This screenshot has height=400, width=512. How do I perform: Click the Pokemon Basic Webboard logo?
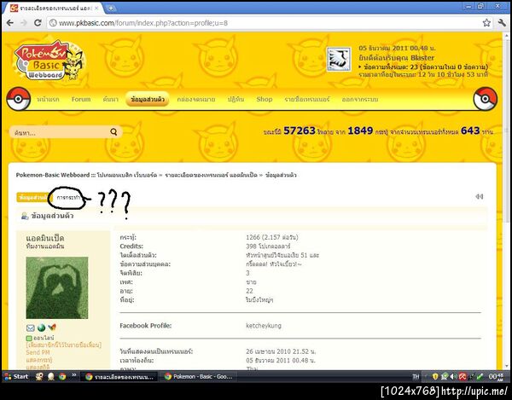coord(49,60)
